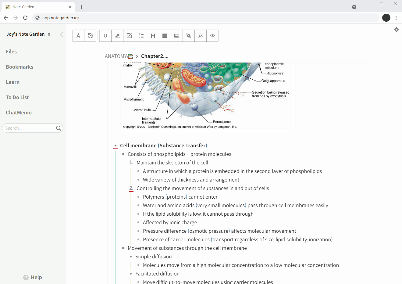Select the pen drawing tool icon
The width and height of the screenshot is (402, 284).
(189, 36)
